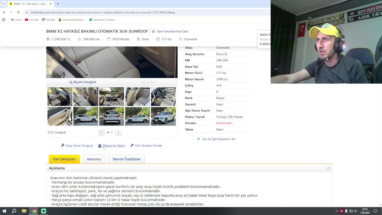
Task: Click microphone tray icon
Action: click(x=346, y=211)
